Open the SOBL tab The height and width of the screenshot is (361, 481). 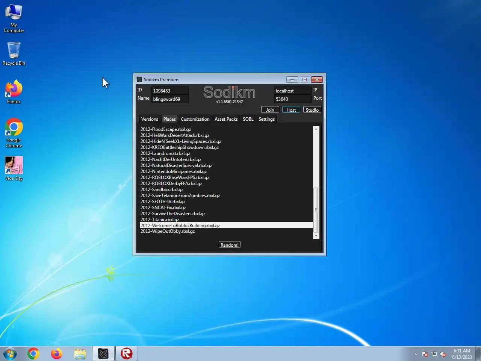tap(248, 119)
